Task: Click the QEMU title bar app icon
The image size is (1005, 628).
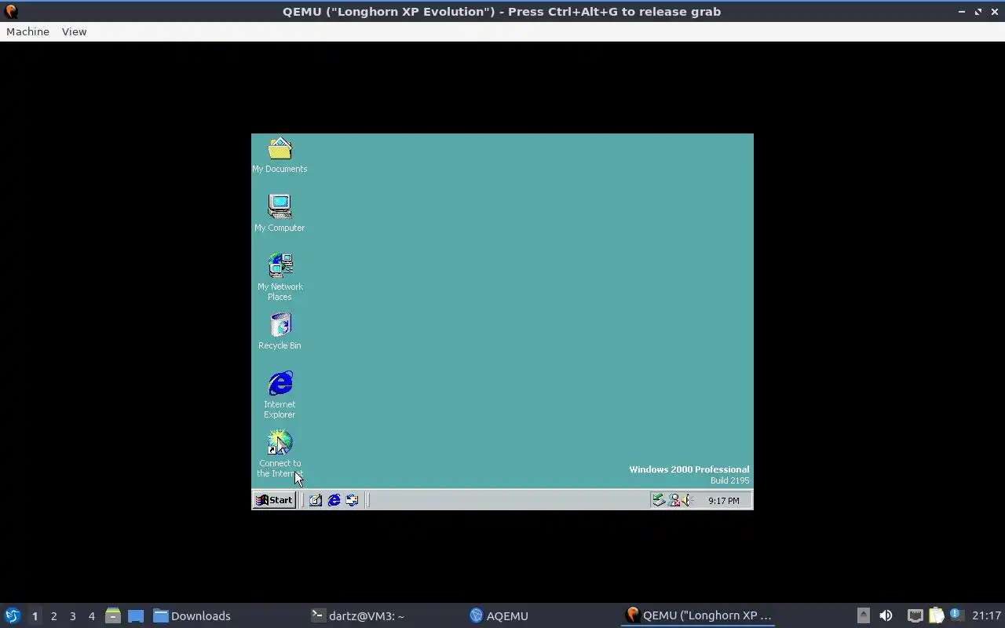Action: (11, 12)
